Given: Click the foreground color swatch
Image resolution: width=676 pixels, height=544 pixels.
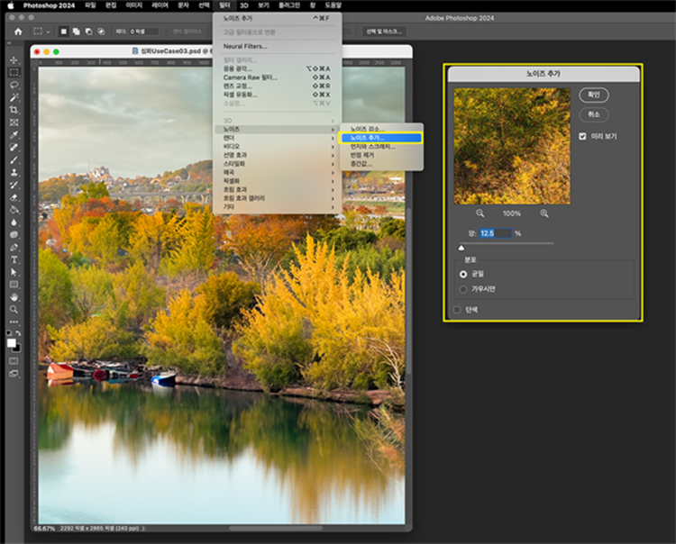Looking at the screenshot, I should [x=11, y=343].
